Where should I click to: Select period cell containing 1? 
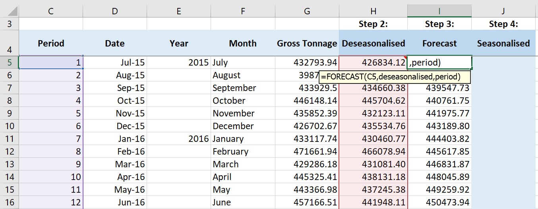[x=51, y=62]
